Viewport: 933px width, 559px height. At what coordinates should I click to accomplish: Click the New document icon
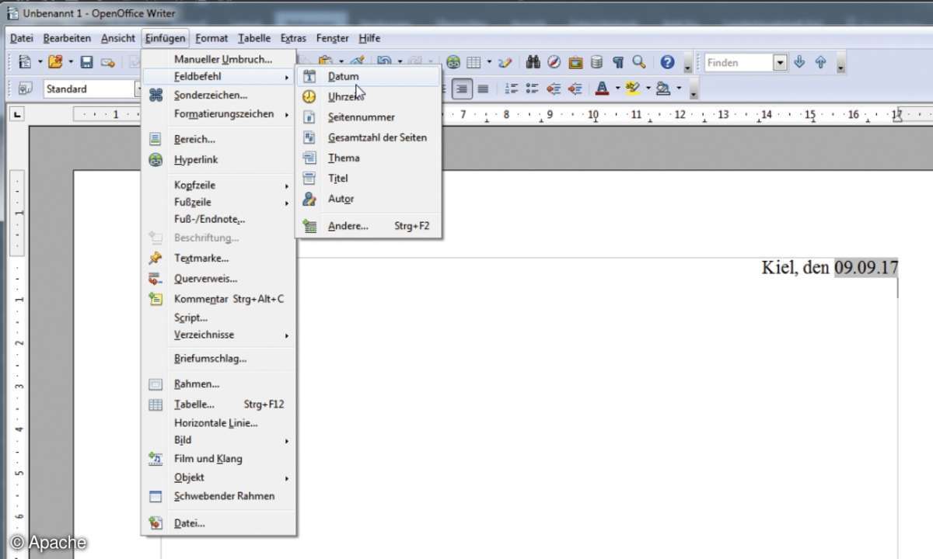[x=25, y=62]
